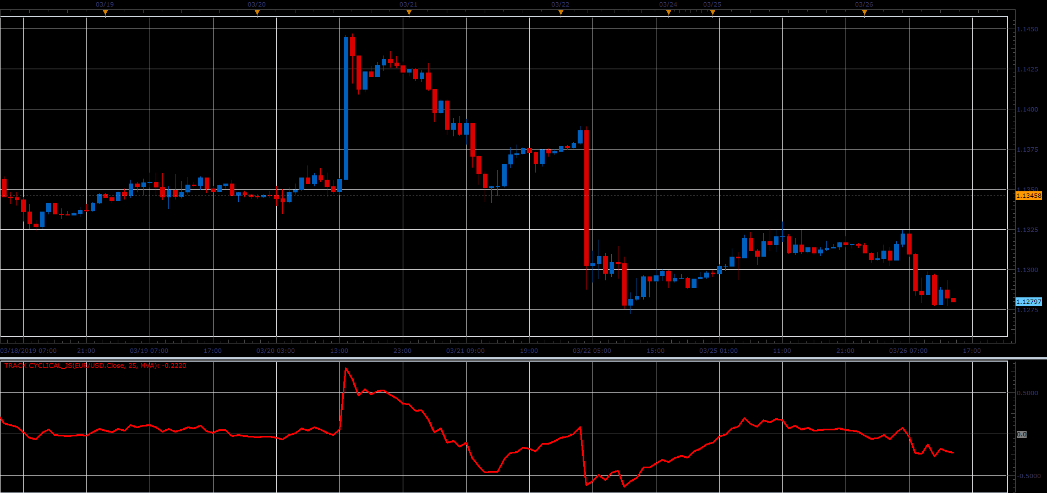Image resolution: width=1047 pixels, height=493 pixels.
Task: Click the 03/20 day marker triangle
Action: click(x=257, y=12)
